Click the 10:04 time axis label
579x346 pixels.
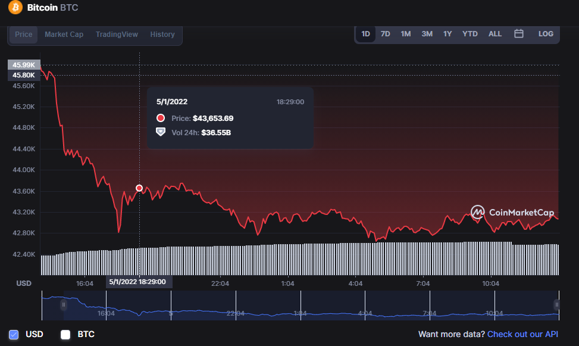tap(490, 283)
